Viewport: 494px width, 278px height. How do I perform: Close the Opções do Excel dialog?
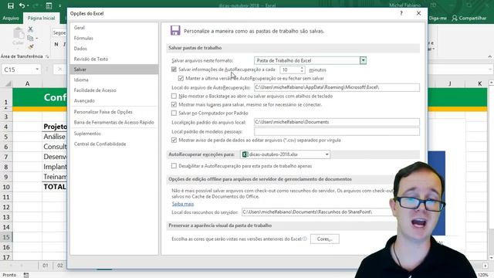pyautogui.click(x=418, y=13)
